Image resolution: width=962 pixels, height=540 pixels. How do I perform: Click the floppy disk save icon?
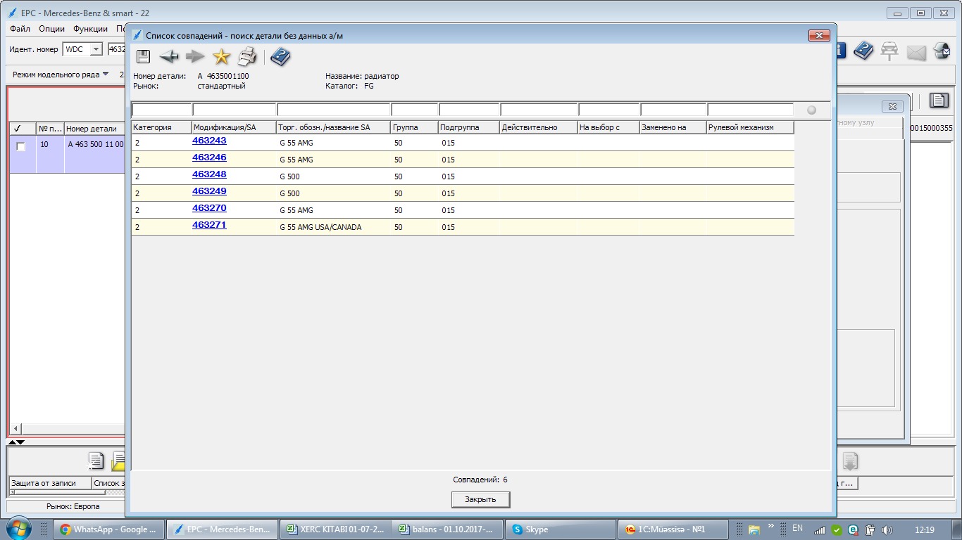(x=143, y=57)
